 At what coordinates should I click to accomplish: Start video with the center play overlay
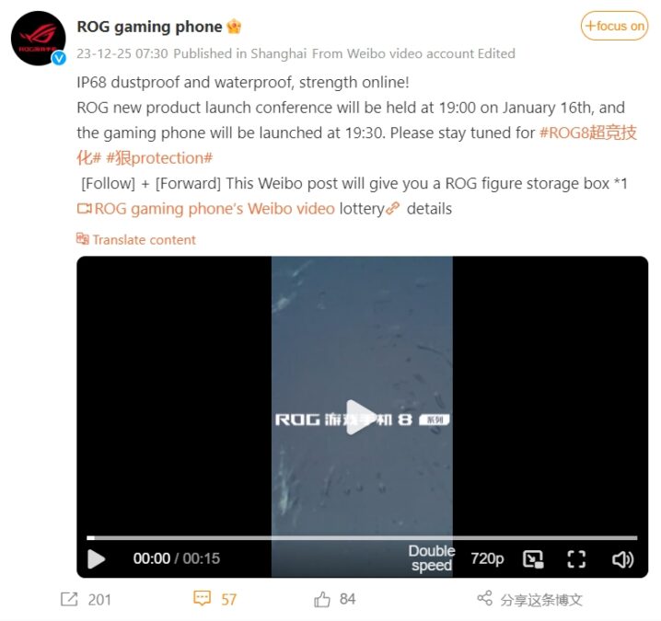(x=361, y=417)
